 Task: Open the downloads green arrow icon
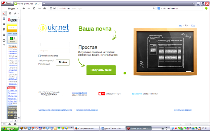206,8
